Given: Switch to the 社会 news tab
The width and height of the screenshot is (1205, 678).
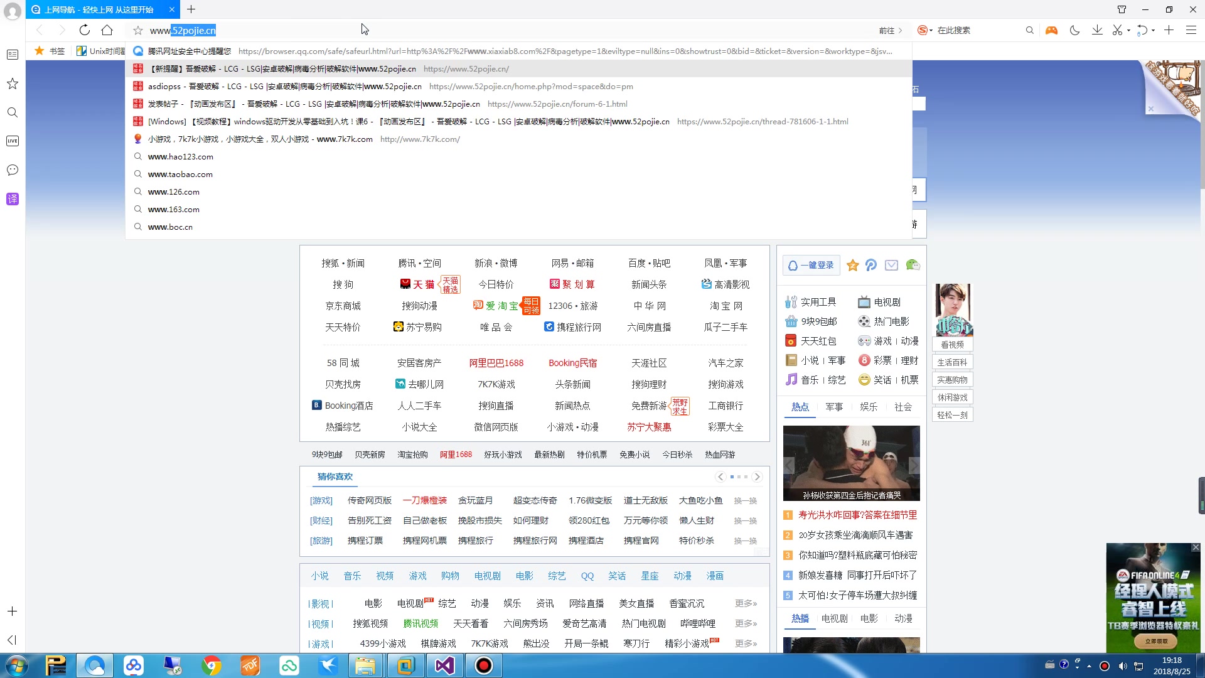Looking at the screenshot, I should 903,407.
